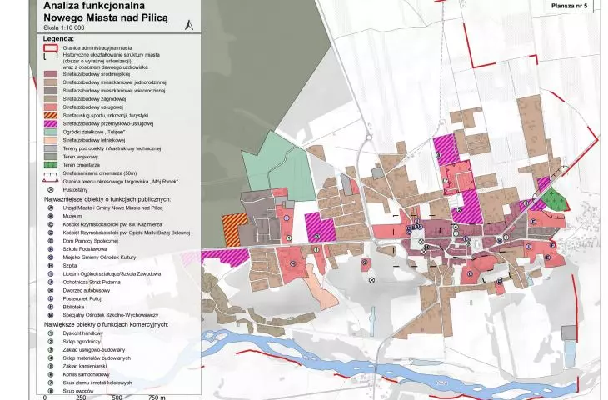Click the number 2 marker beside Sklep ogrodniczy

(x=51, y=342)
